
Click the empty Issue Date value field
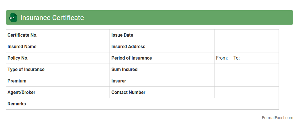pyautogui.click(x=246, y=35)
